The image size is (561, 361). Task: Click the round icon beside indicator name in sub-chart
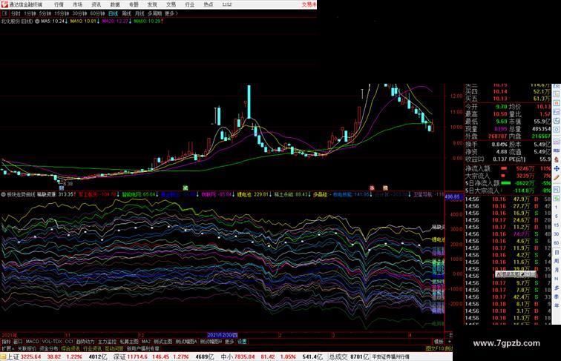point(4,195)
